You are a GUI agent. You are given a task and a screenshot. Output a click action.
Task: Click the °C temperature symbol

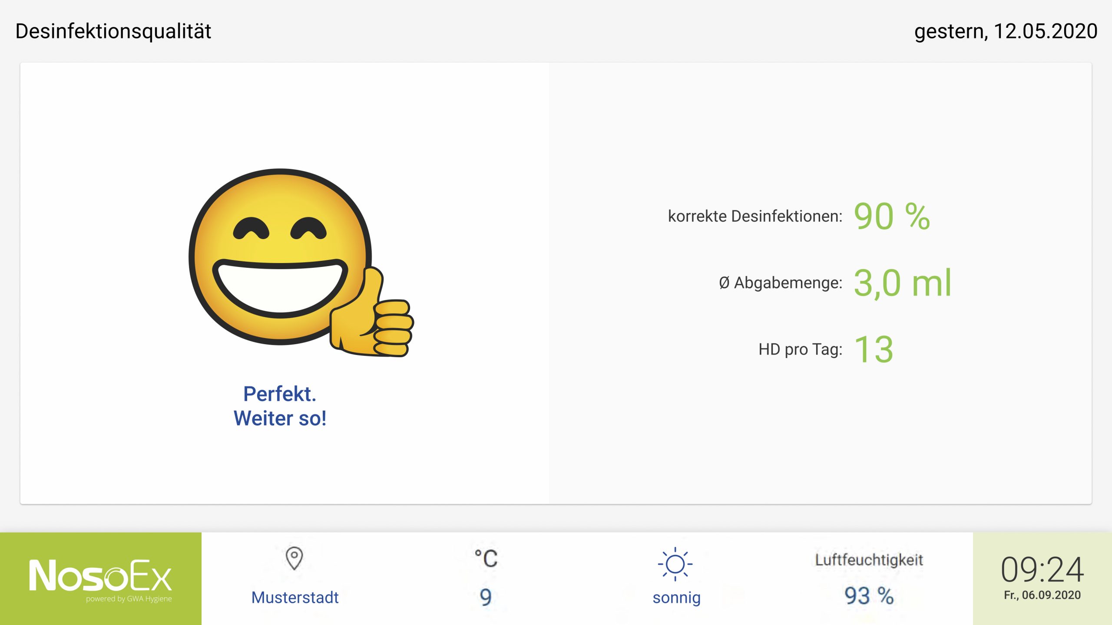click(486, 559)
